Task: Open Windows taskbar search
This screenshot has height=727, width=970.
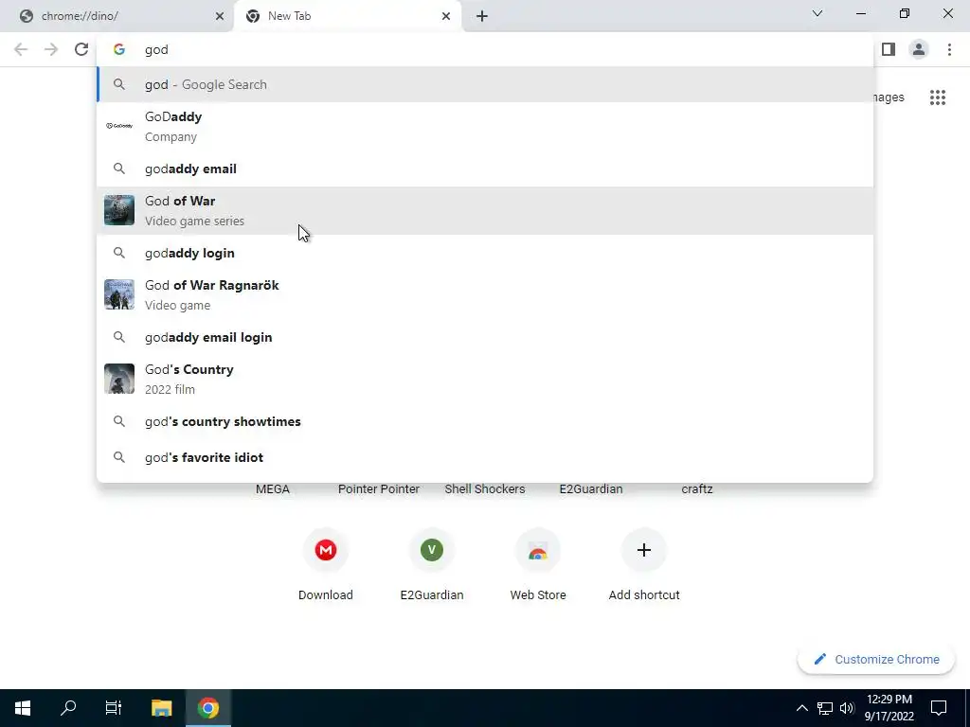Action: click(68, 708)
